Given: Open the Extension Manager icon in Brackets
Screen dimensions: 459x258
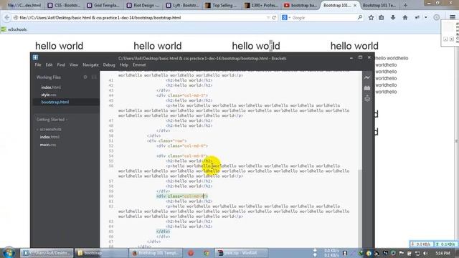Looking at the screenshot, I should coord(367,88).
